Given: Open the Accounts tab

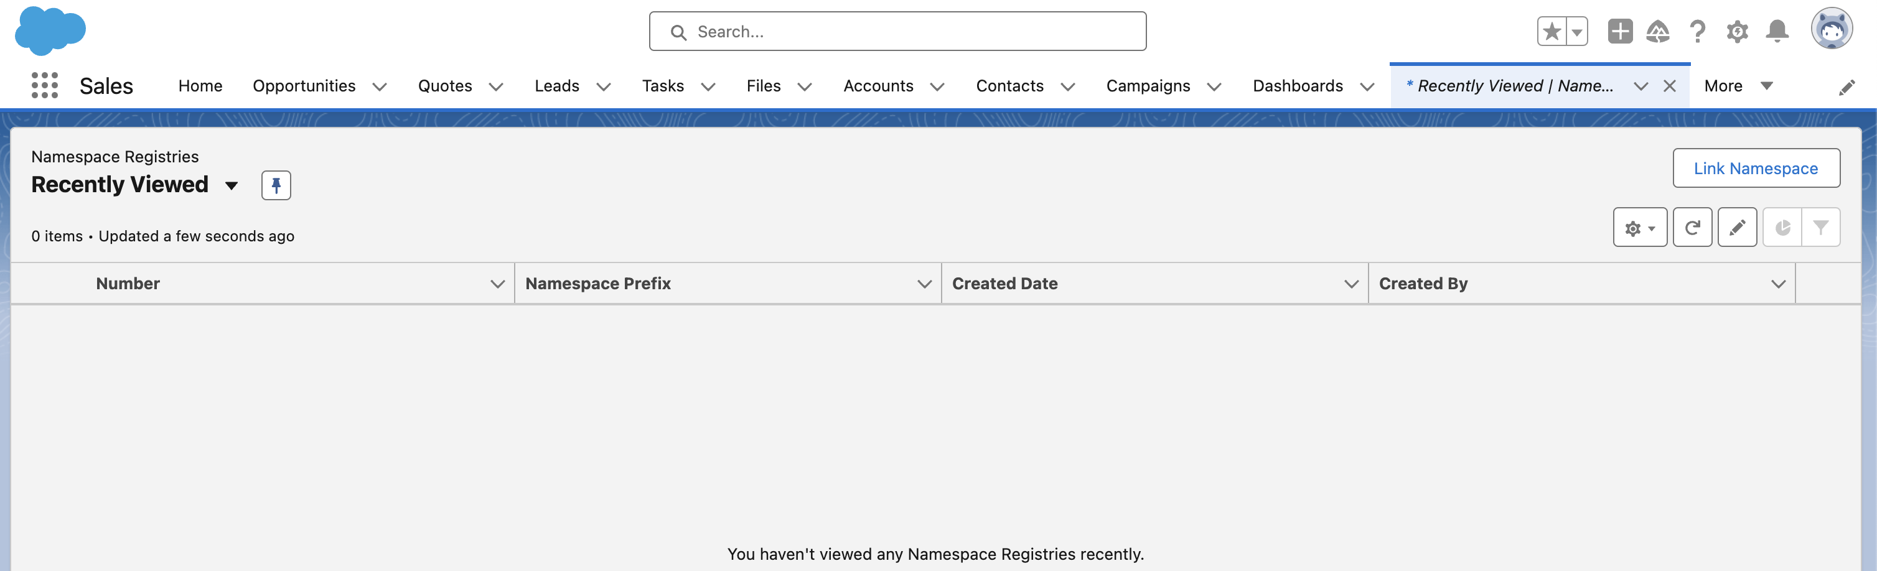Looking at the screenshot, I should pos(878,86).
